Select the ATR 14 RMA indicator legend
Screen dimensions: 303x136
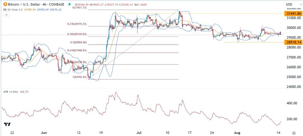10,92
